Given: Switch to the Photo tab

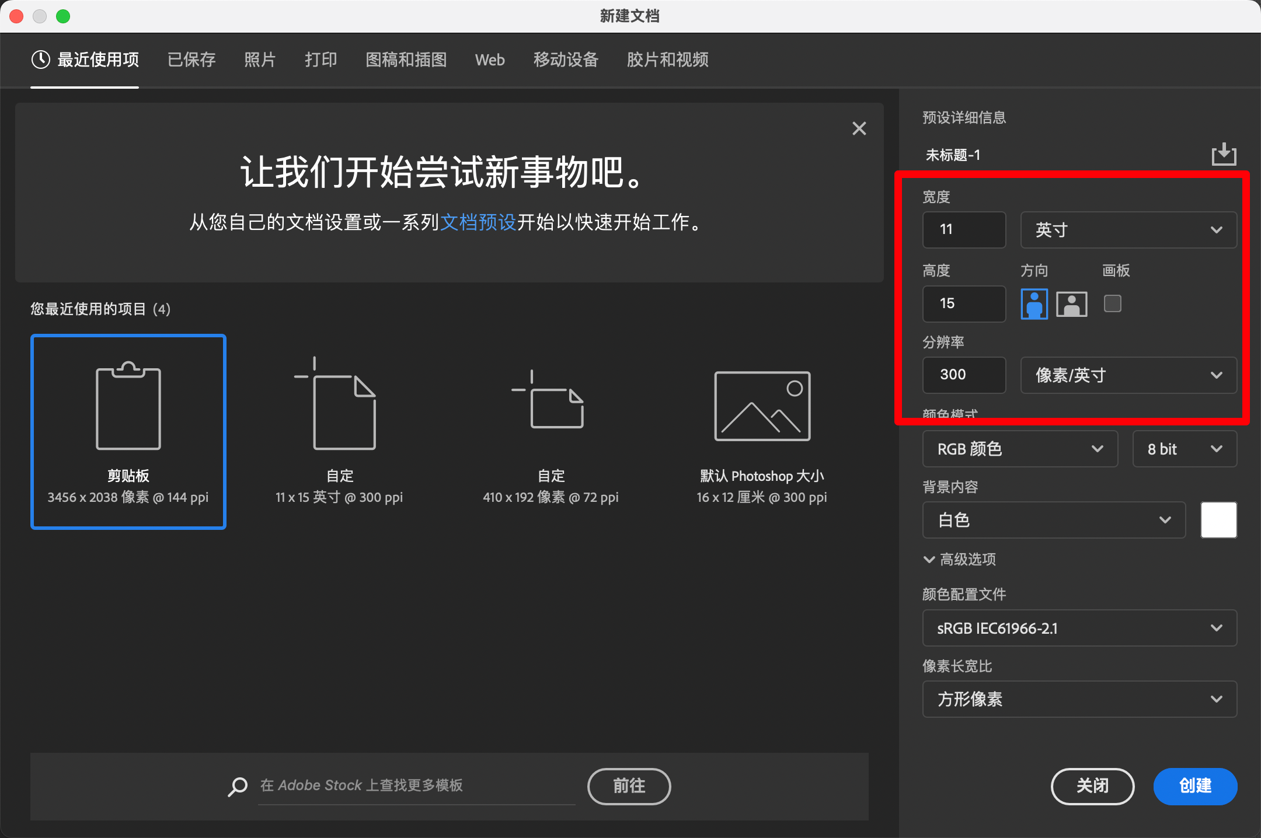Looking at the screenshot, I should point(260,60).
